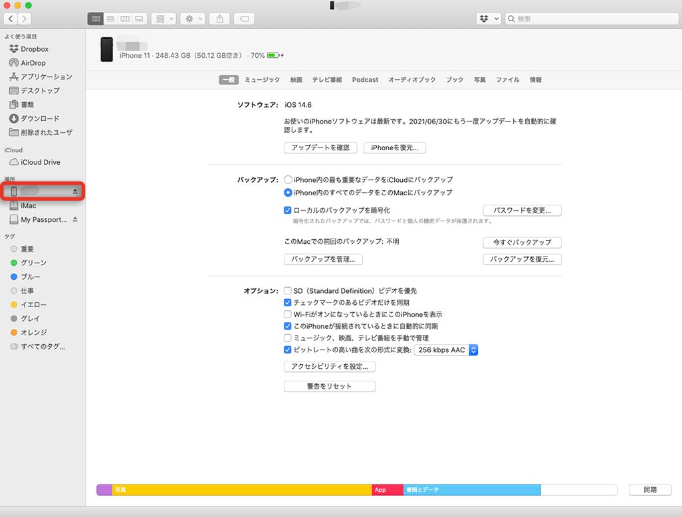
Task: Click パスワードを変更 button
Action: [x=522, y=211]
